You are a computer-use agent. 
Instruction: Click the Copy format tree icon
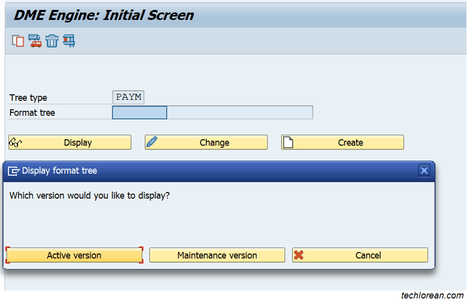[18, 41]
